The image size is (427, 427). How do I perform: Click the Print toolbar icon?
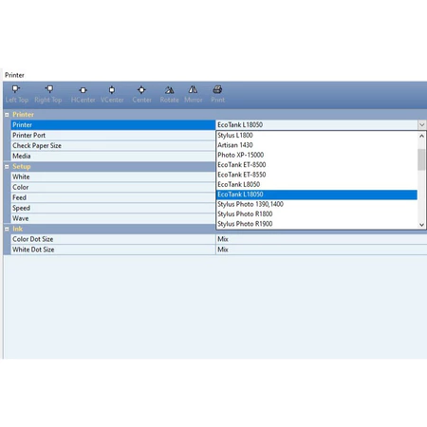pyautogui.click(x=217, y=89)
